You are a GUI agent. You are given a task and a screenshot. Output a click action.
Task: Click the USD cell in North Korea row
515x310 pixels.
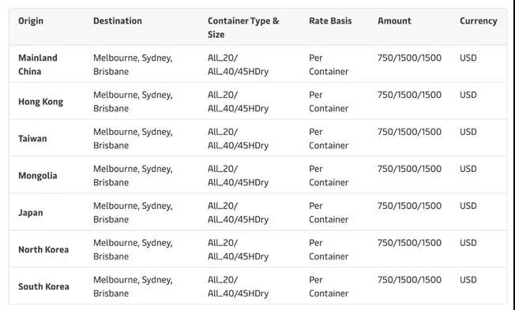(468, 243)
